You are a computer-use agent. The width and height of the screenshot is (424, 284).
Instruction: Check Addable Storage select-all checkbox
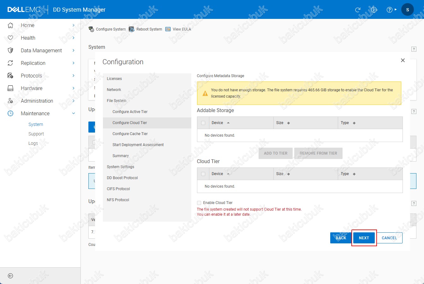tap(203, 123)
